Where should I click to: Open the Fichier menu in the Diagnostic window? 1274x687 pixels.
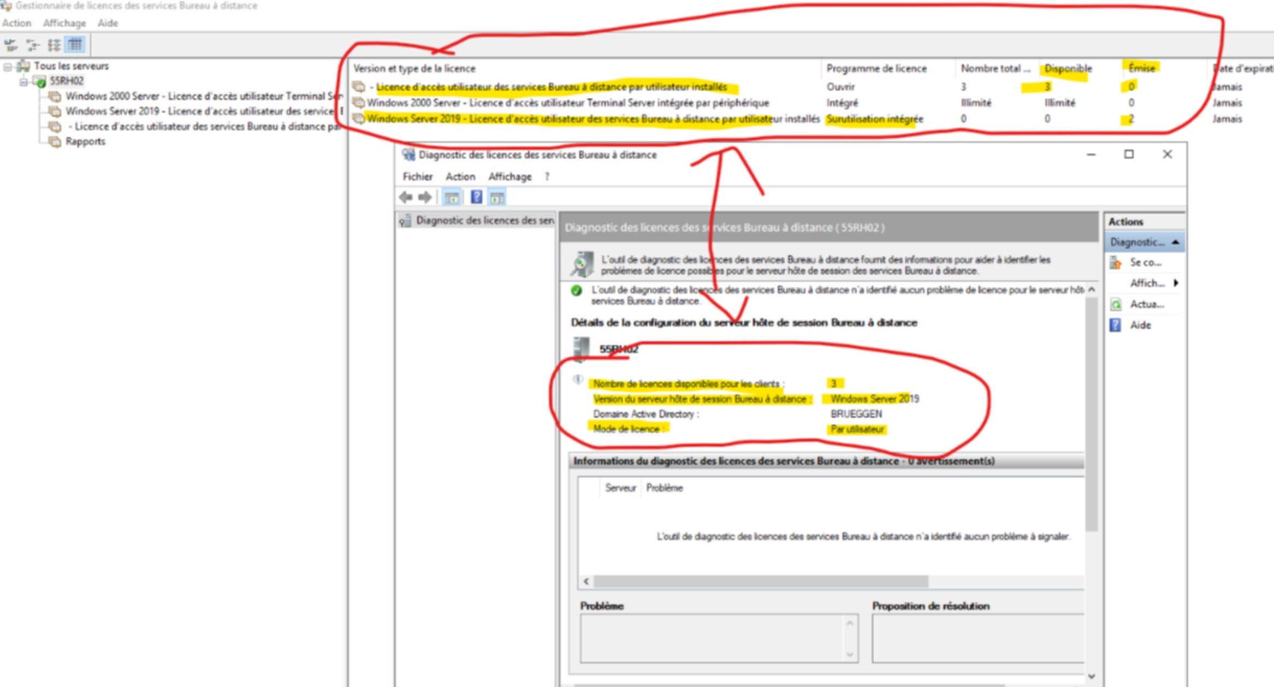pos(418,176)
